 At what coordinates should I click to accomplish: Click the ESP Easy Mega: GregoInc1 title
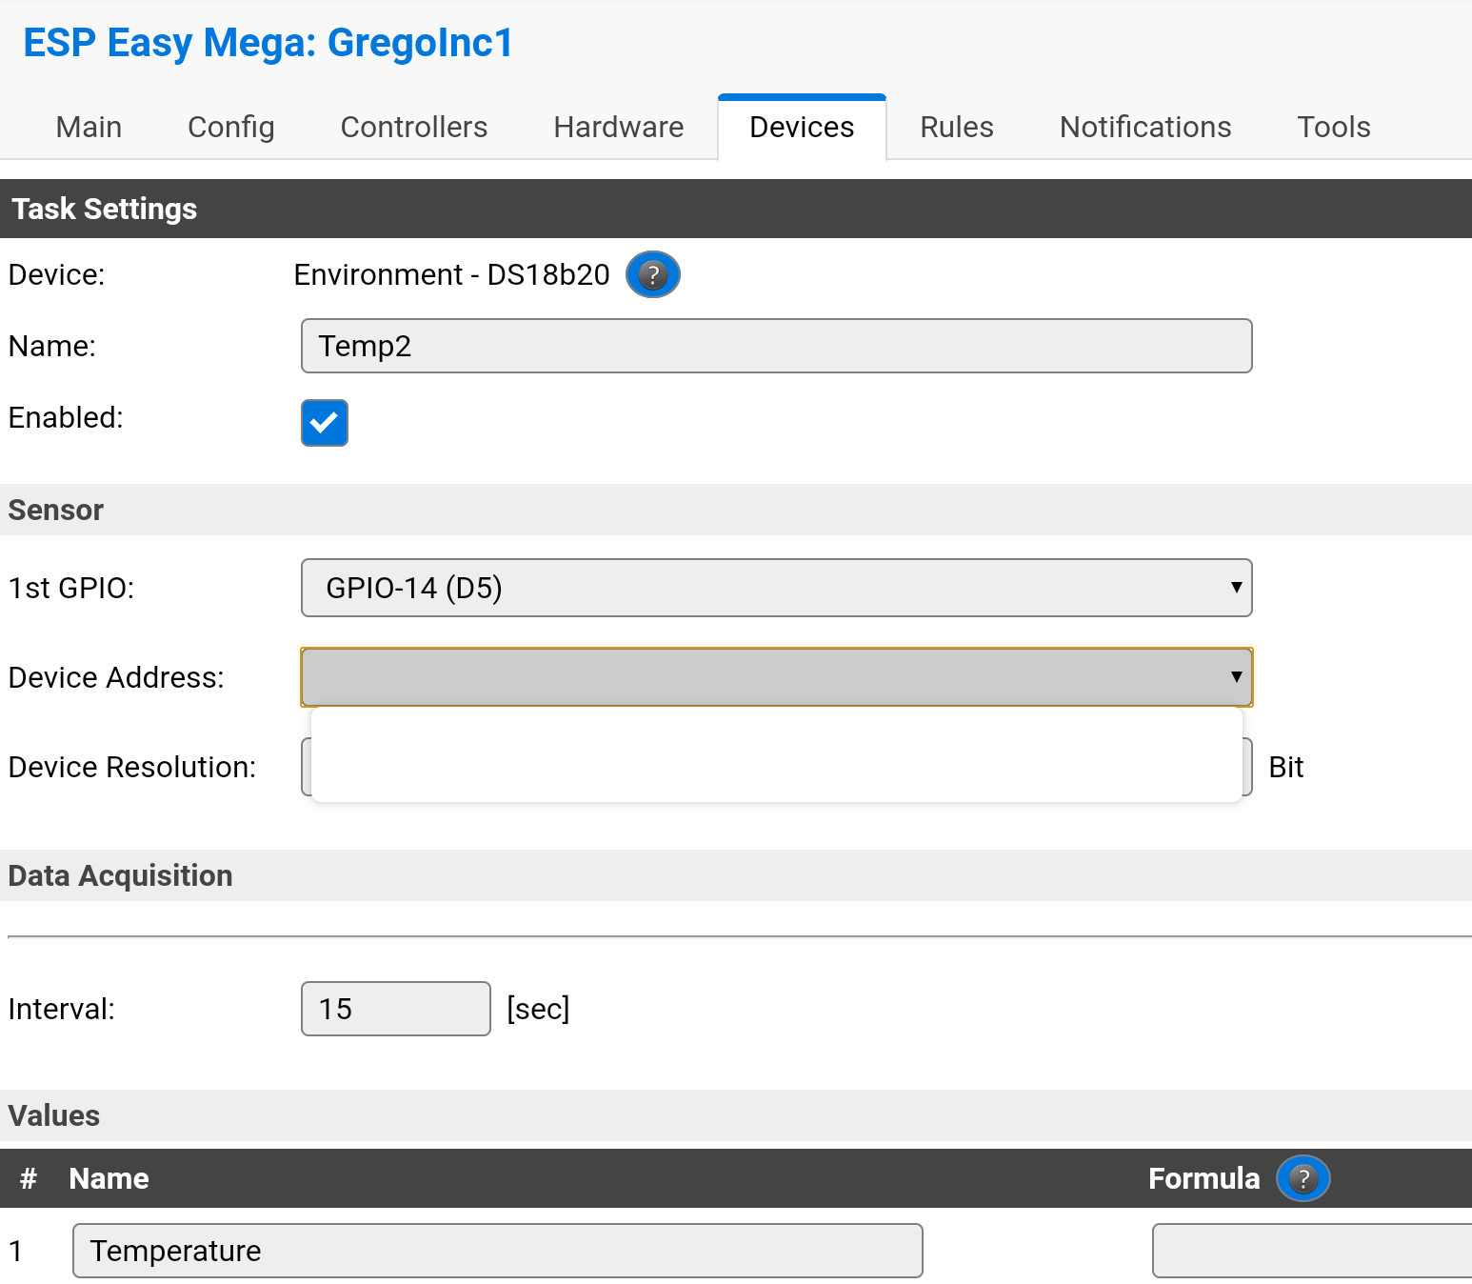coord(269,43)
